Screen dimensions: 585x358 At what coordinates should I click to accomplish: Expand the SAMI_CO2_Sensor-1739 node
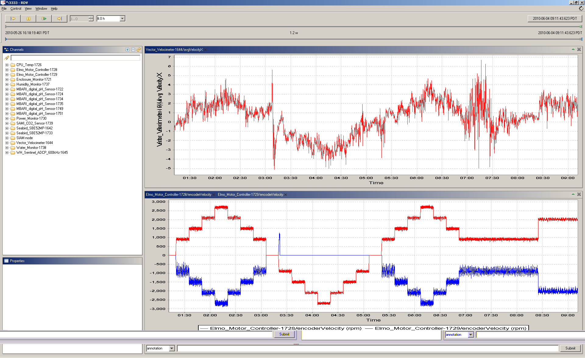(x=7, y=123)
